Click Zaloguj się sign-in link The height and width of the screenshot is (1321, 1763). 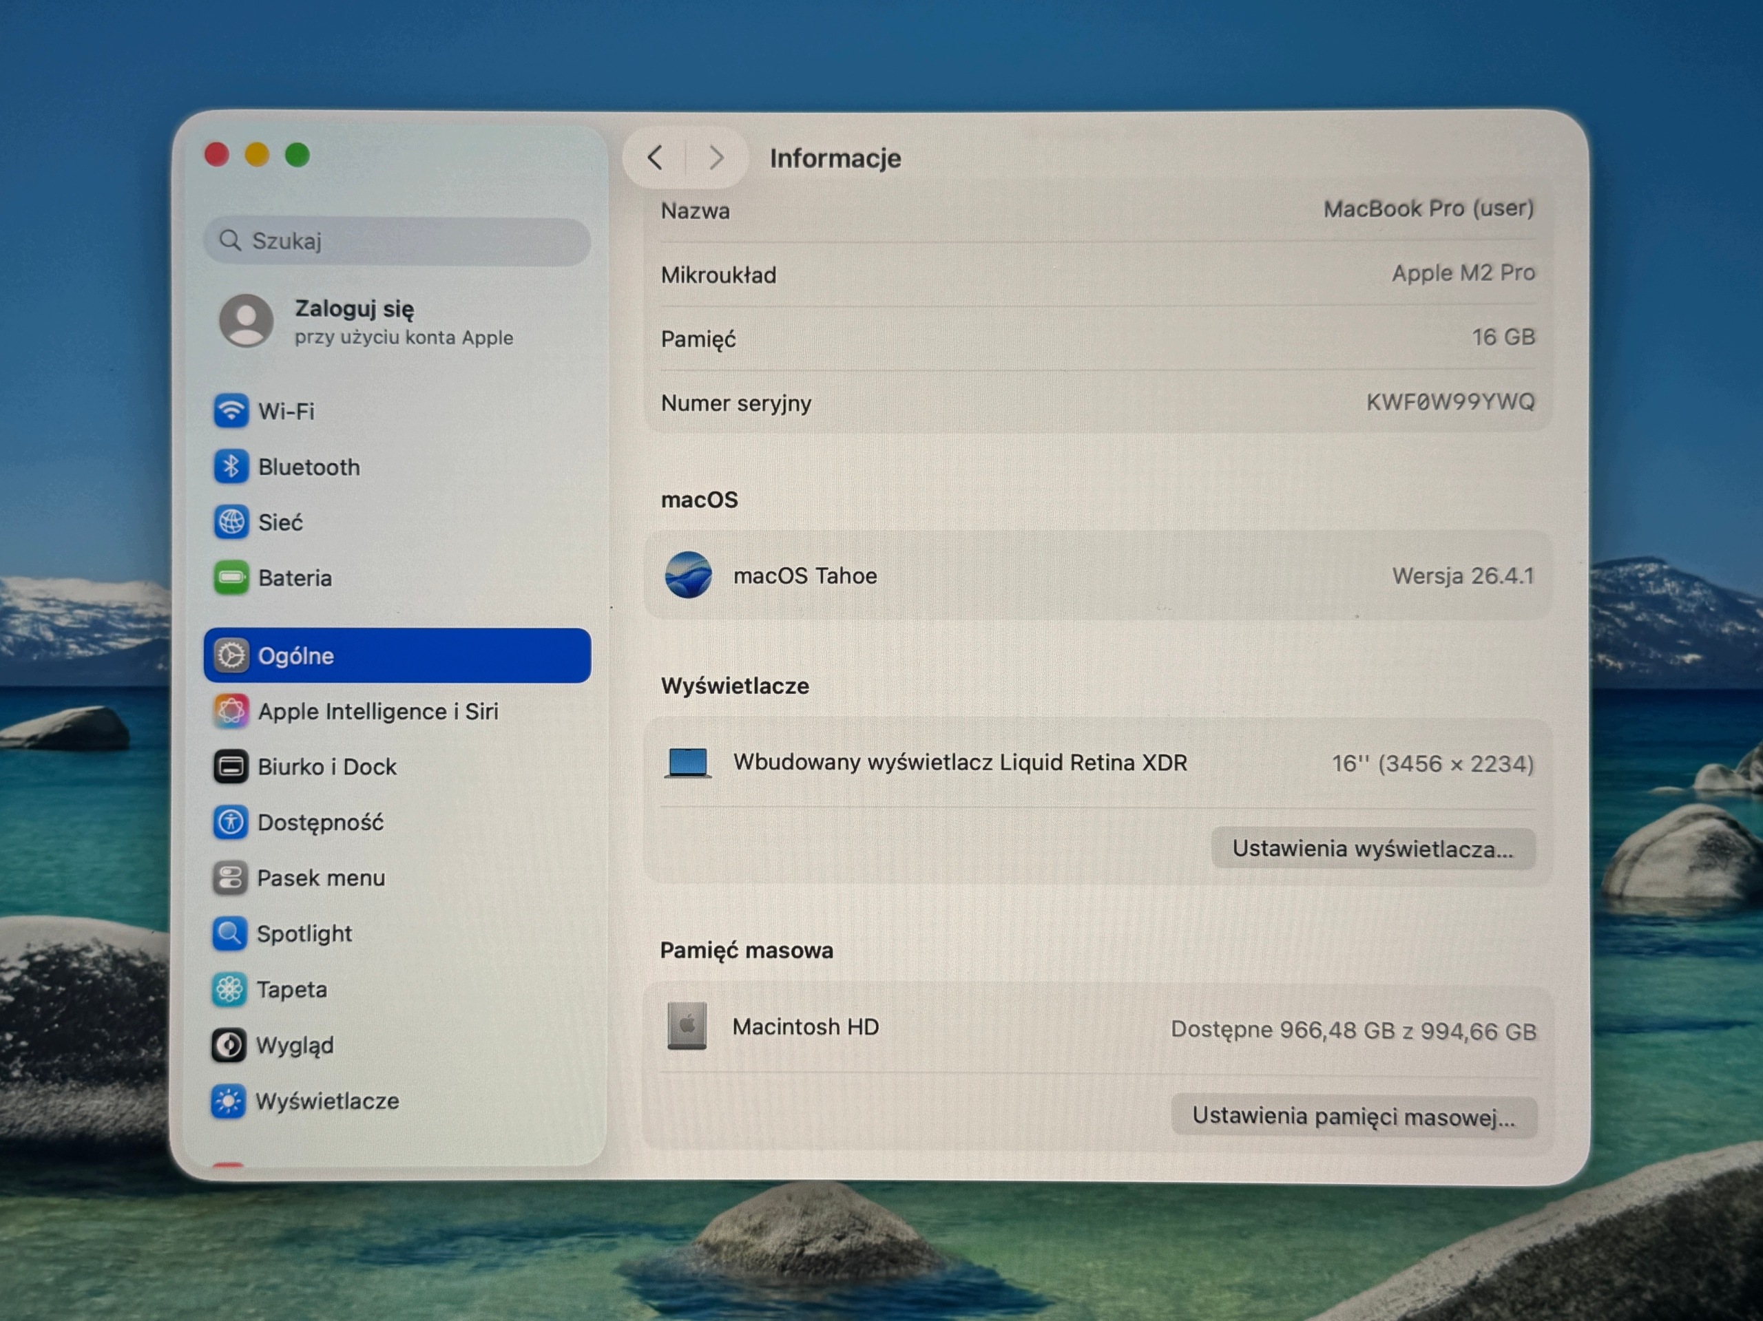355,309
